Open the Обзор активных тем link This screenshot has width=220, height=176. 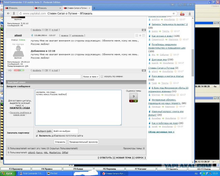click(161, 132)
